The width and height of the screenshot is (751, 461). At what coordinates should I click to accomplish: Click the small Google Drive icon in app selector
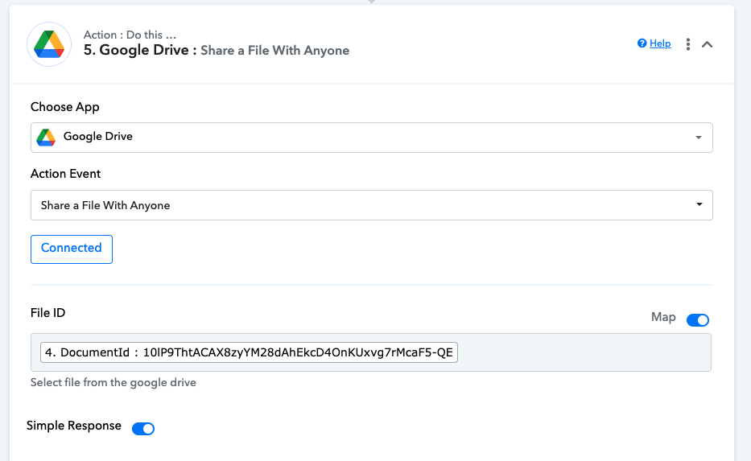[x=46, y=138]
